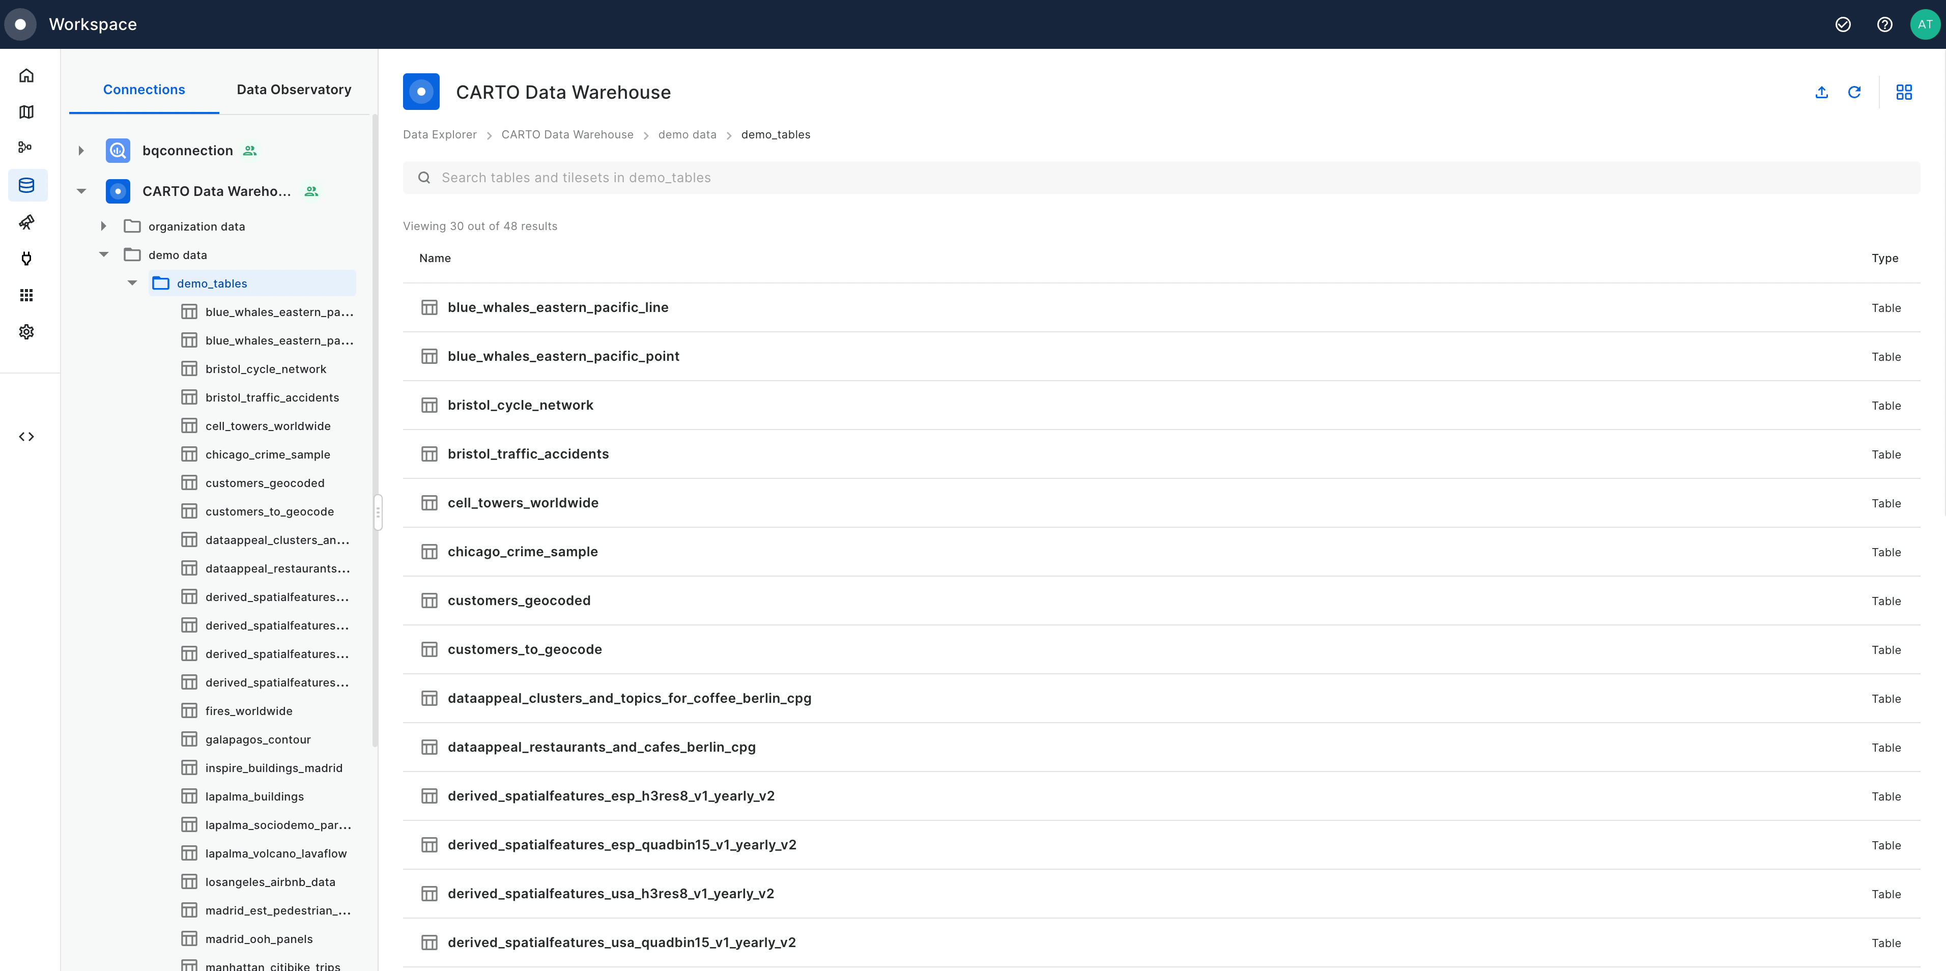
Task: Switch to grid view layout
Action: [1904, 92]
